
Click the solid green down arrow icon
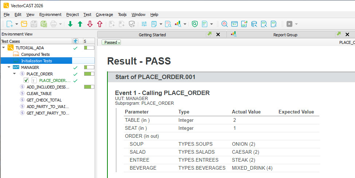(70, 24)
